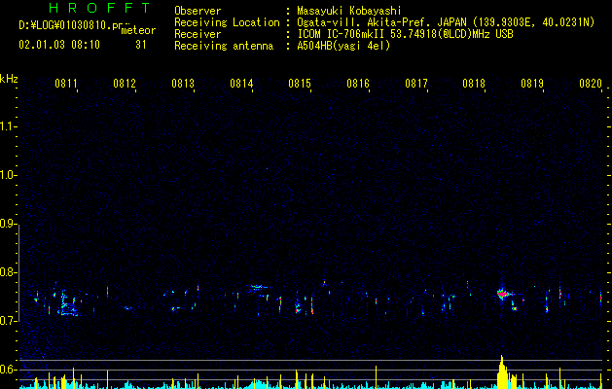Select antenna value A504HB(yagi 4el)
Image resolution: width=612 pixels, height=389 pixels.
343,46
